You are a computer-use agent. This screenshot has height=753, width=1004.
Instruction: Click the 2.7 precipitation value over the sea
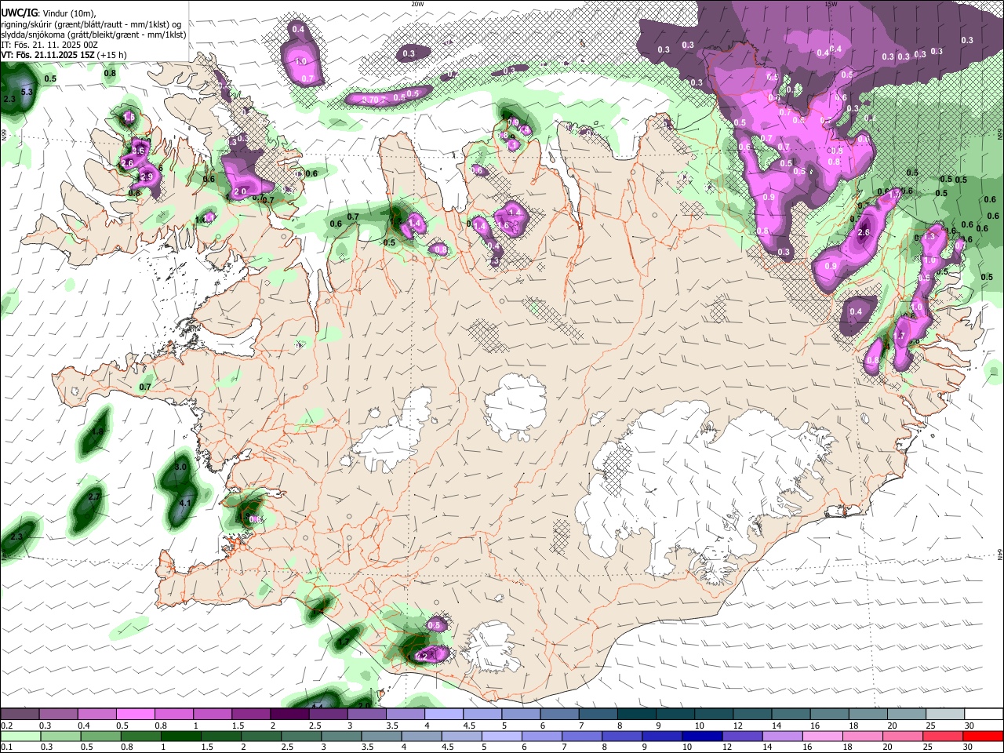pos(94,497)
